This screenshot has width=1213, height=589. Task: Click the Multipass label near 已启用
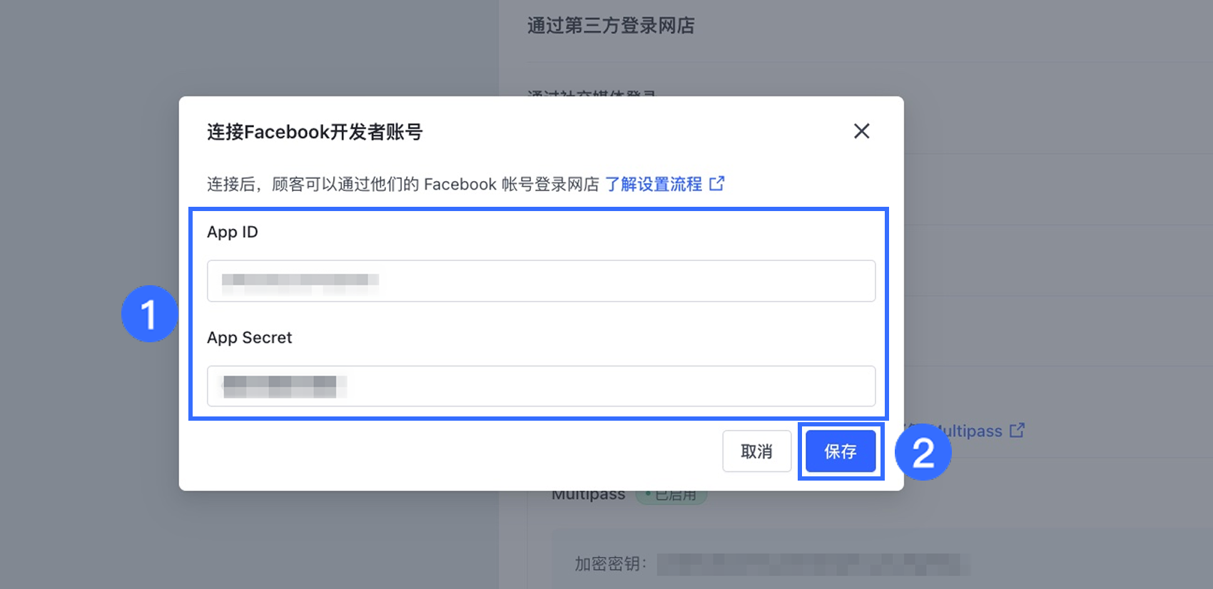pos(588,495)
